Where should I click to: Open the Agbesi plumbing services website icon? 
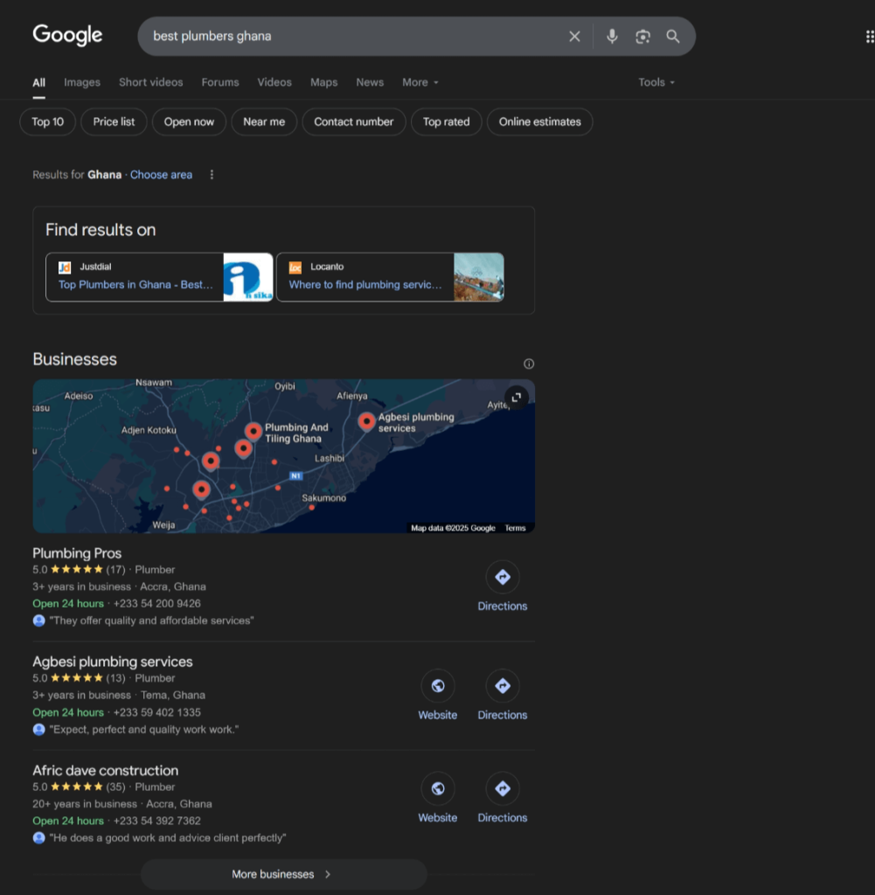pyautogui.click(x=438, y=685)
